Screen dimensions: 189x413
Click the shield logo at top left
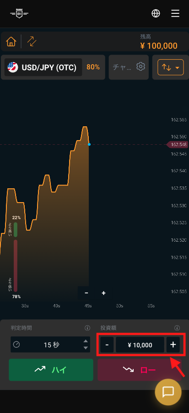[19, 13]
